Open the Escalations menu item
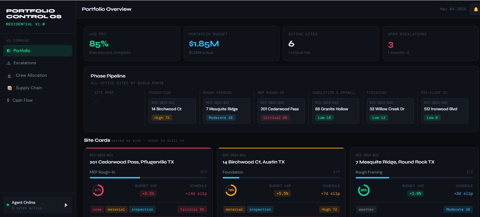Viewport: 480px width, 217px height. [x=25, y=63]
